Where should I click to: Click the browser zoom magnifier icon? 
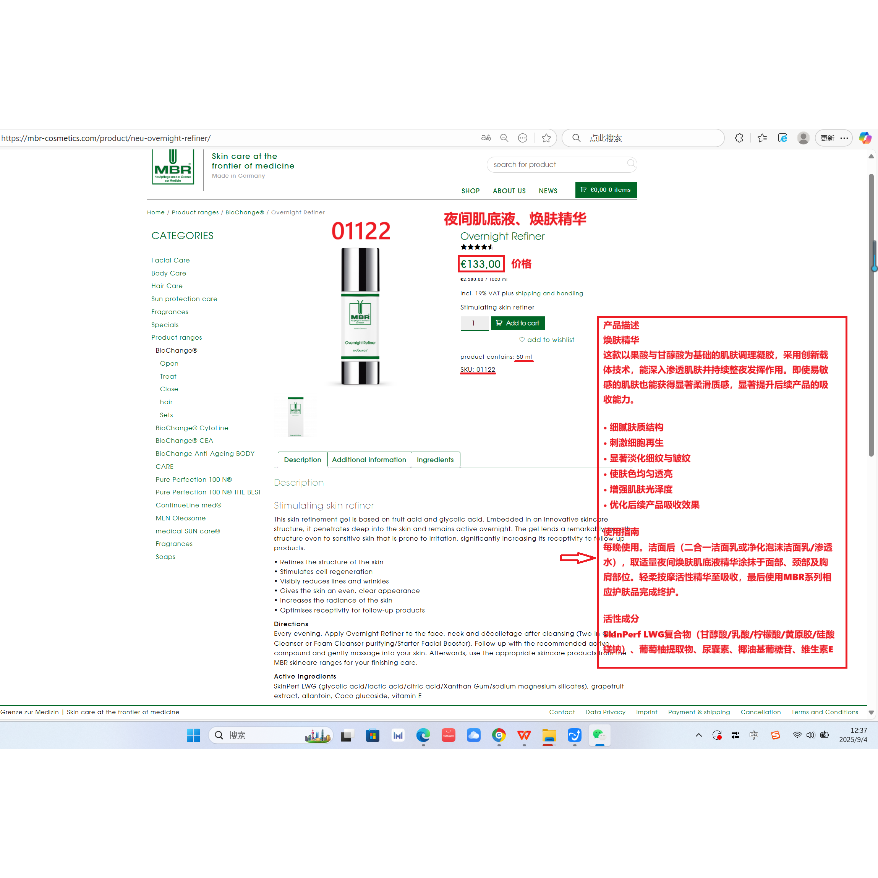pos(504,138)
